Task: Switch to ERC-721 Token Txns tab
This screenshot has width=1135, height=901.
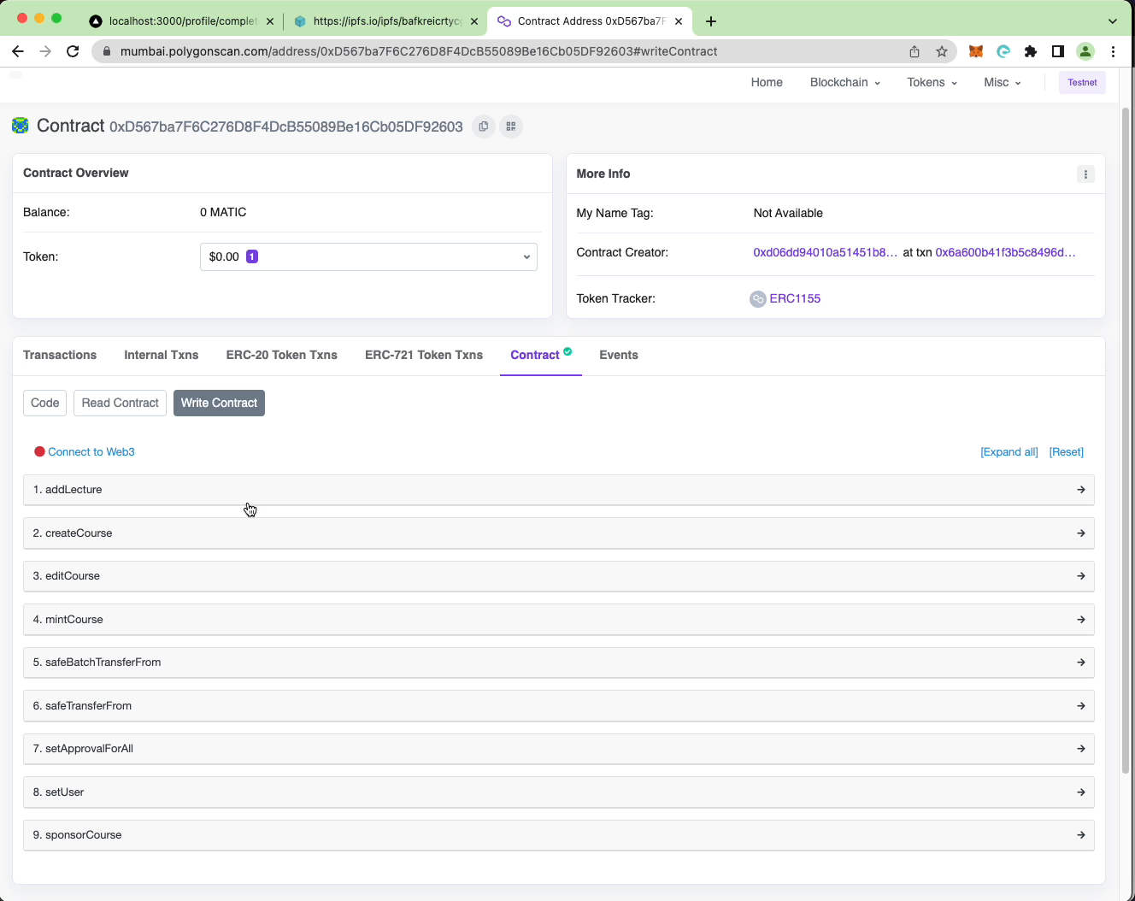Action: (424, 355)
